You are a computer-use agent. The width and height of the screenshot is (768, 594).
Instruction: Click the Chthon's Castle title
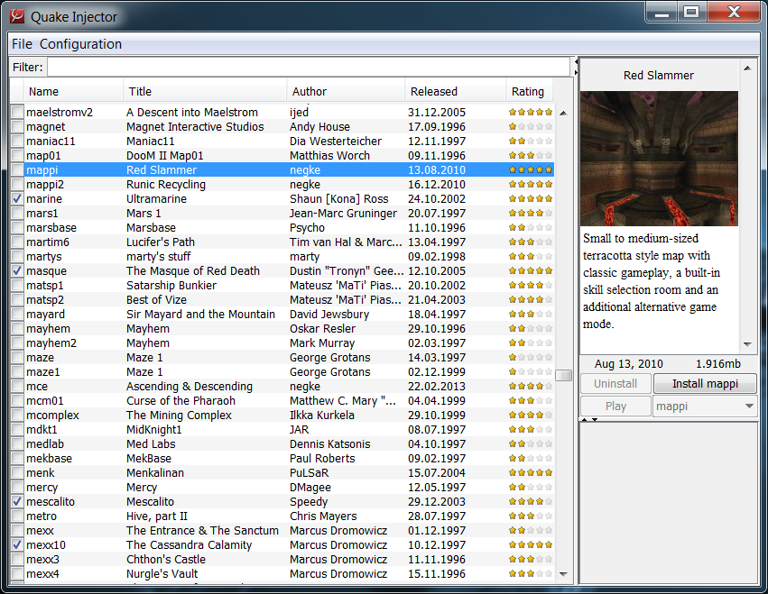[165, 559]
